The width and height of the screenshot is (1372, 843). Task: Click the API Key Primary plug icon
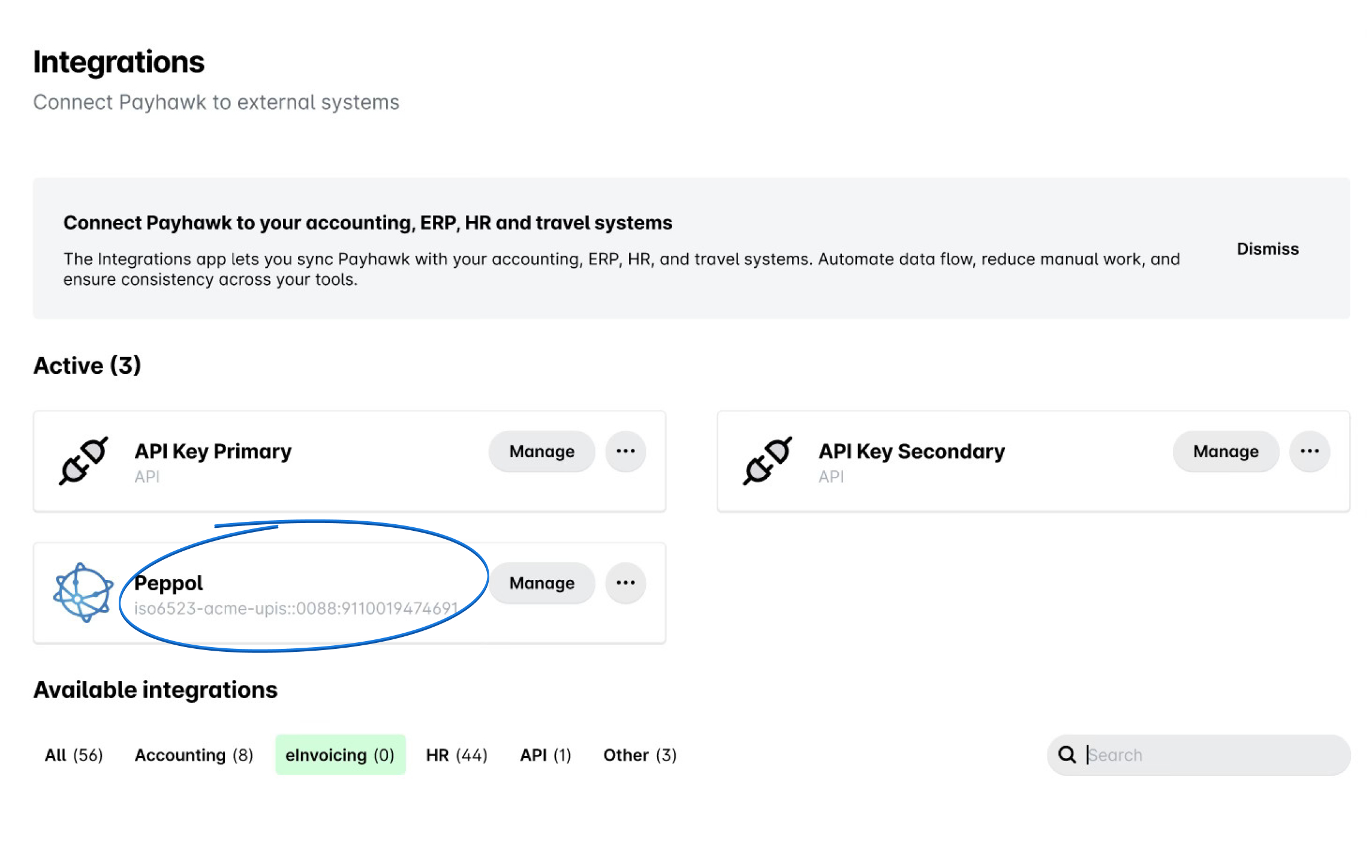83,461
